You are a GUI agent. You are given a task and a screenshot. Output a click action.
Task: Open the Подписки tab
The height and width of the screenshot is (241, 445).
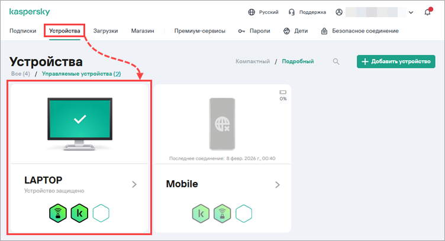pos(22,31)
